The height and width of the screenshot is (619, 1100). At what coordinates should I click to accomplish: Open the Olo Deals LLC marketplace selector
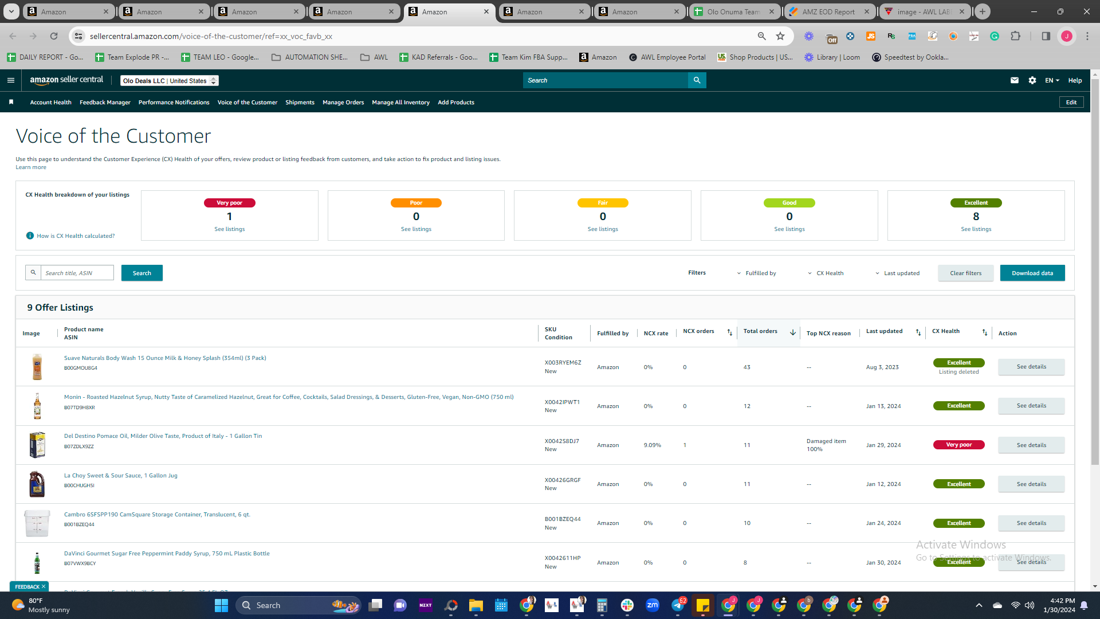[170, 81]
